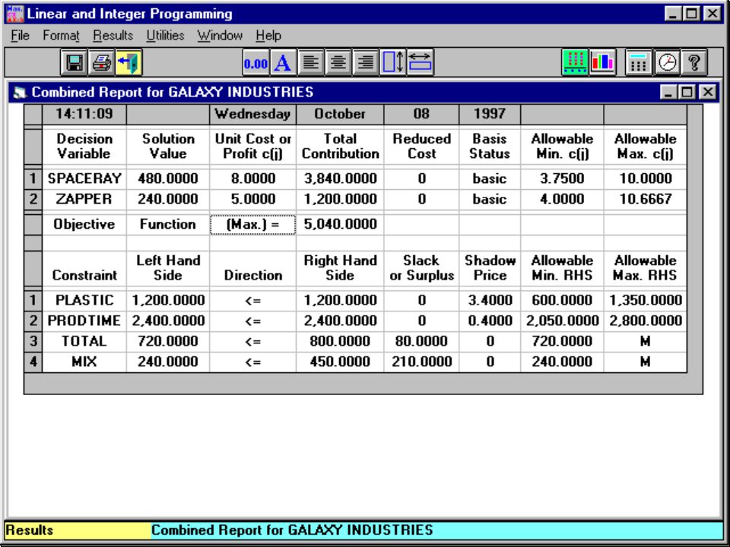Maximize the Combined Report child window
This screenshot has height=547, width=730.
click(x=688, y=92)
